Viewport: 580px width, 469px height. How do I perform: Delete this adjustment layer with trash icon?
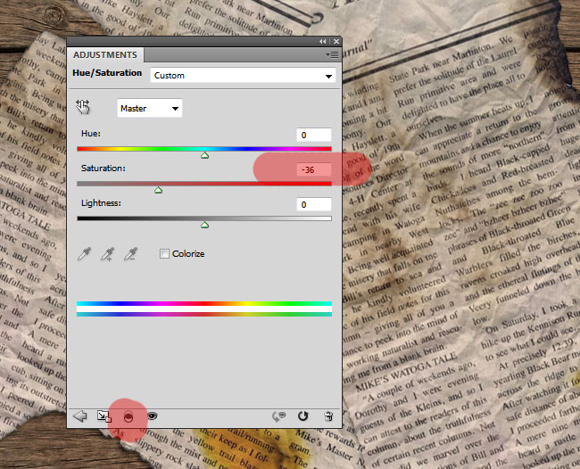point(328,416)
